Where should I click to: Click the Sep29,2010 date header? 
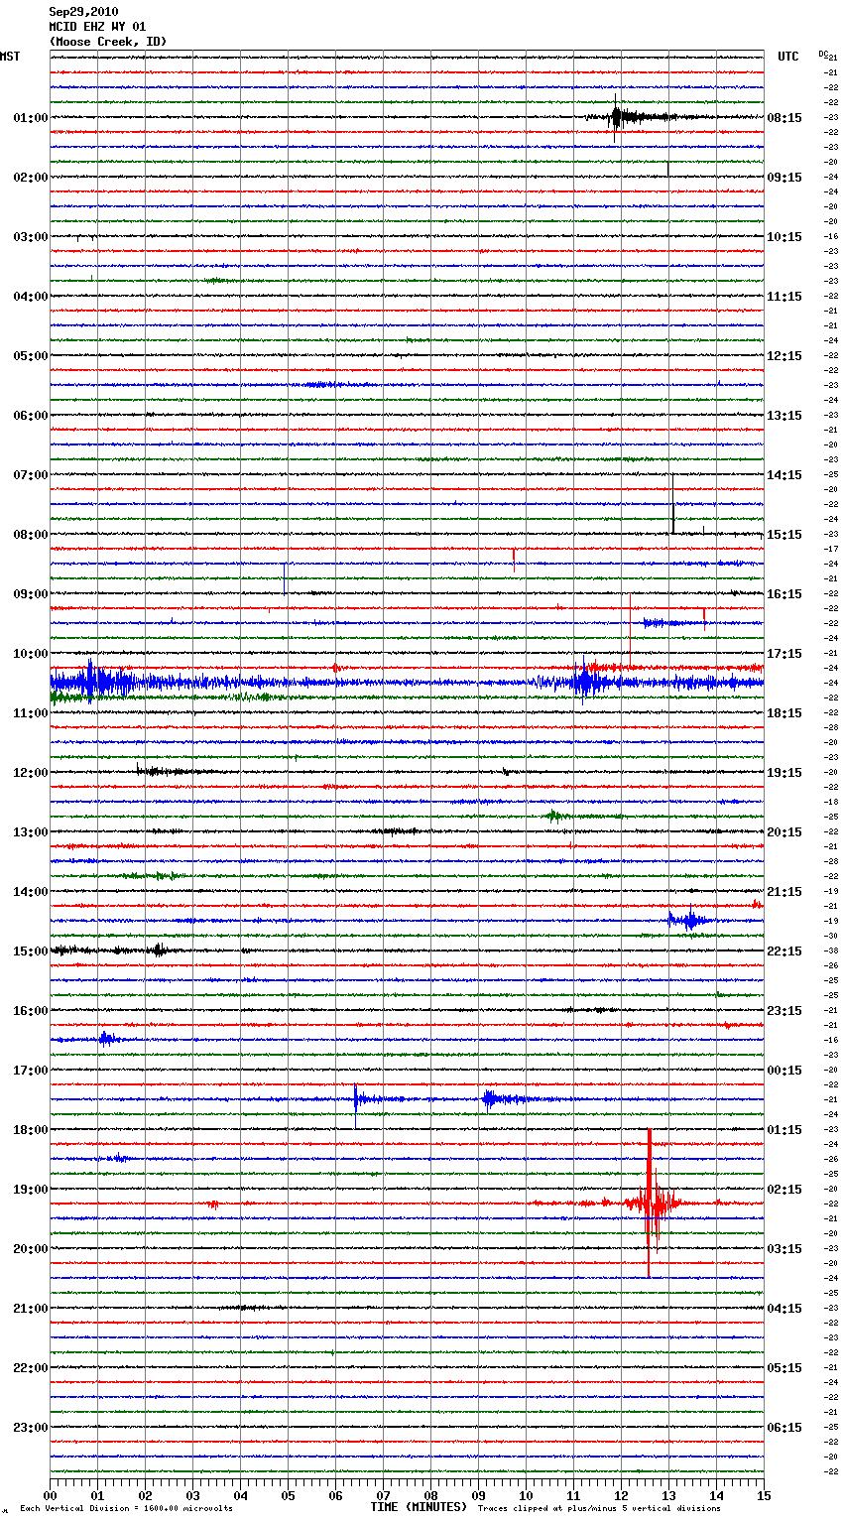tap(83, 12)
